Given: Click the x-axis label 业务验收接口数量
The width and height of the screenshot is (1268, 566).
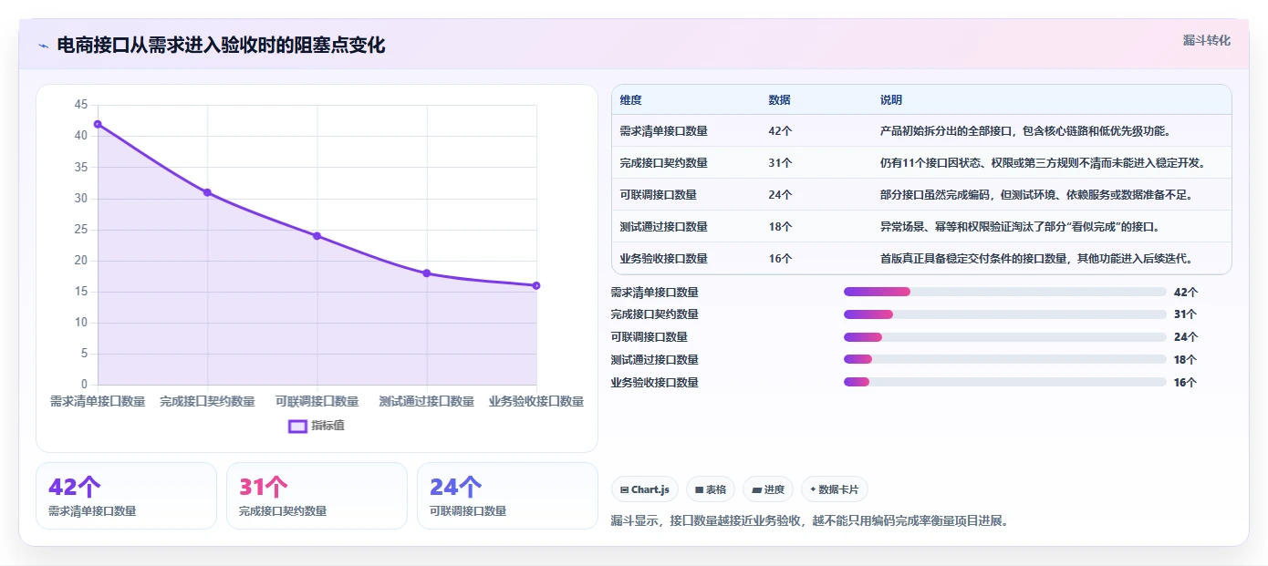Looking at the screenshot, I should [535, 401].
